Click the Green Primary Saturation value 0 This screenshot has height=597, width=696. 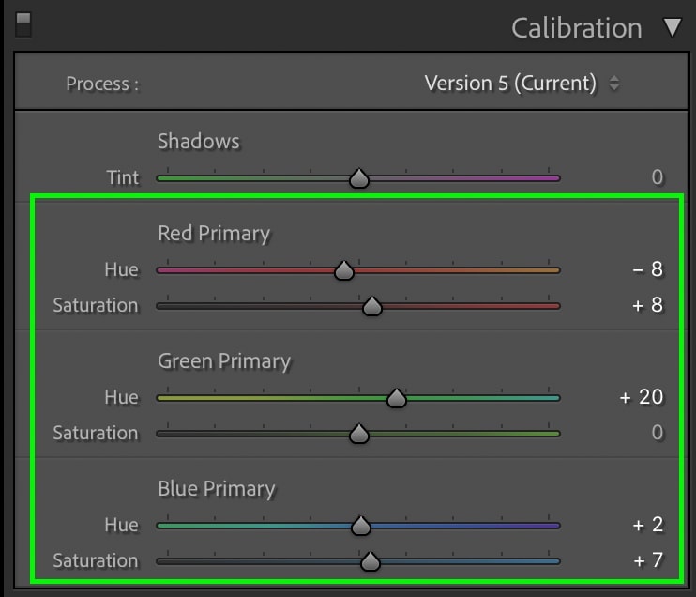tap(657, 433)
